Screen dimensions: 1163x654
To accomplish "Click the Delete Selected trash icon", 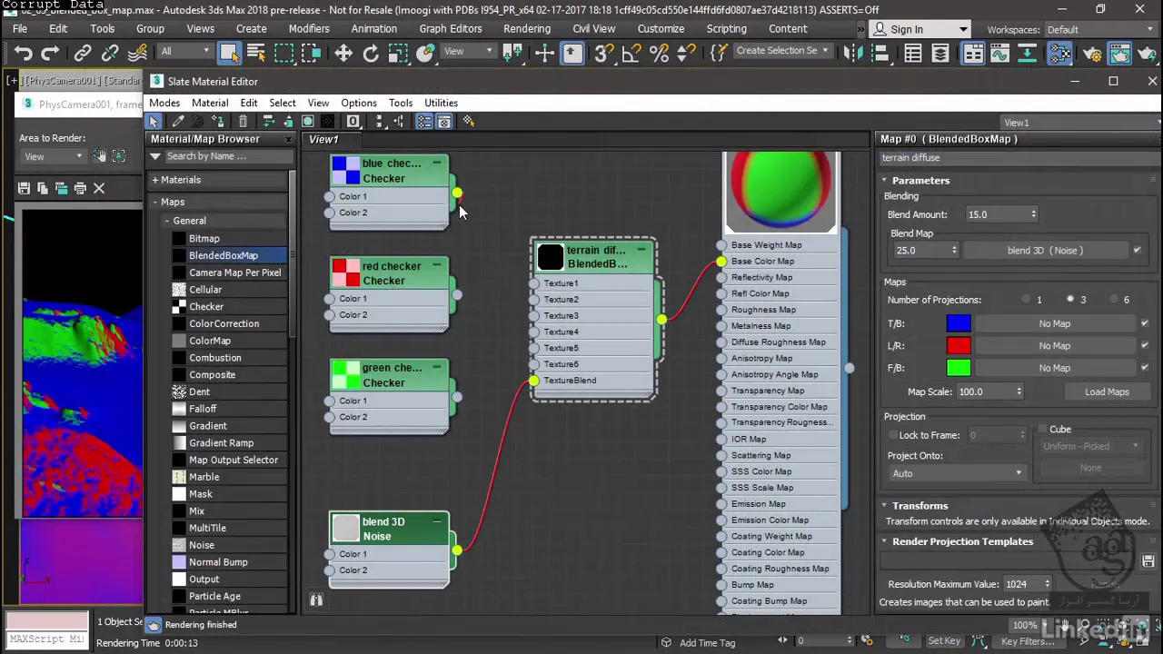I will click(x=243, y=121).
